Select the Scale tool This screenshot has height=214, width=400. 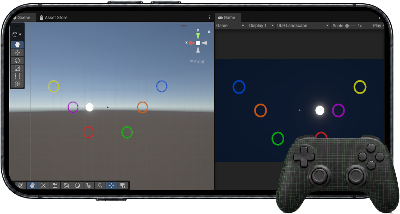[x=17, y=68]
